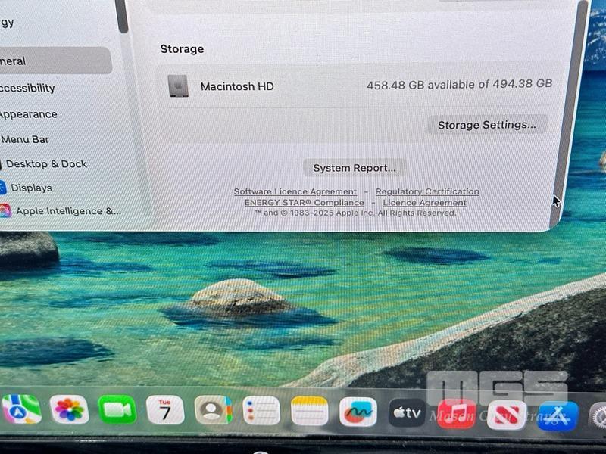Click the Macintosh HD drive icon
Screen dimensions: 606x454
click(x=179, y=86)
